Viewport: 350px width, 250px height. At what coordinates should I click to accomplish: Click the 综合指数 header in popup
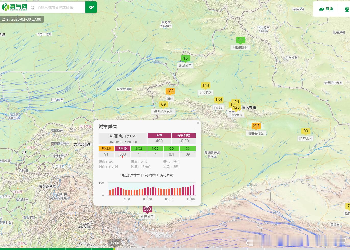click(184, 135)
